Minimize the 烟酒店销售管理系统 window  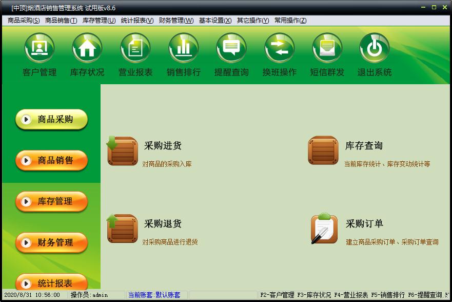coord(423,8)
